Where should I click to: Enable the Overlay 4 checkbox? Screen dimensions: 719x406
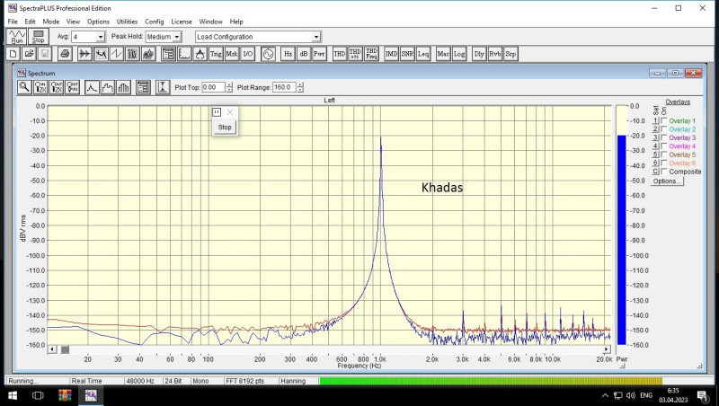click(x=663, y=146)
